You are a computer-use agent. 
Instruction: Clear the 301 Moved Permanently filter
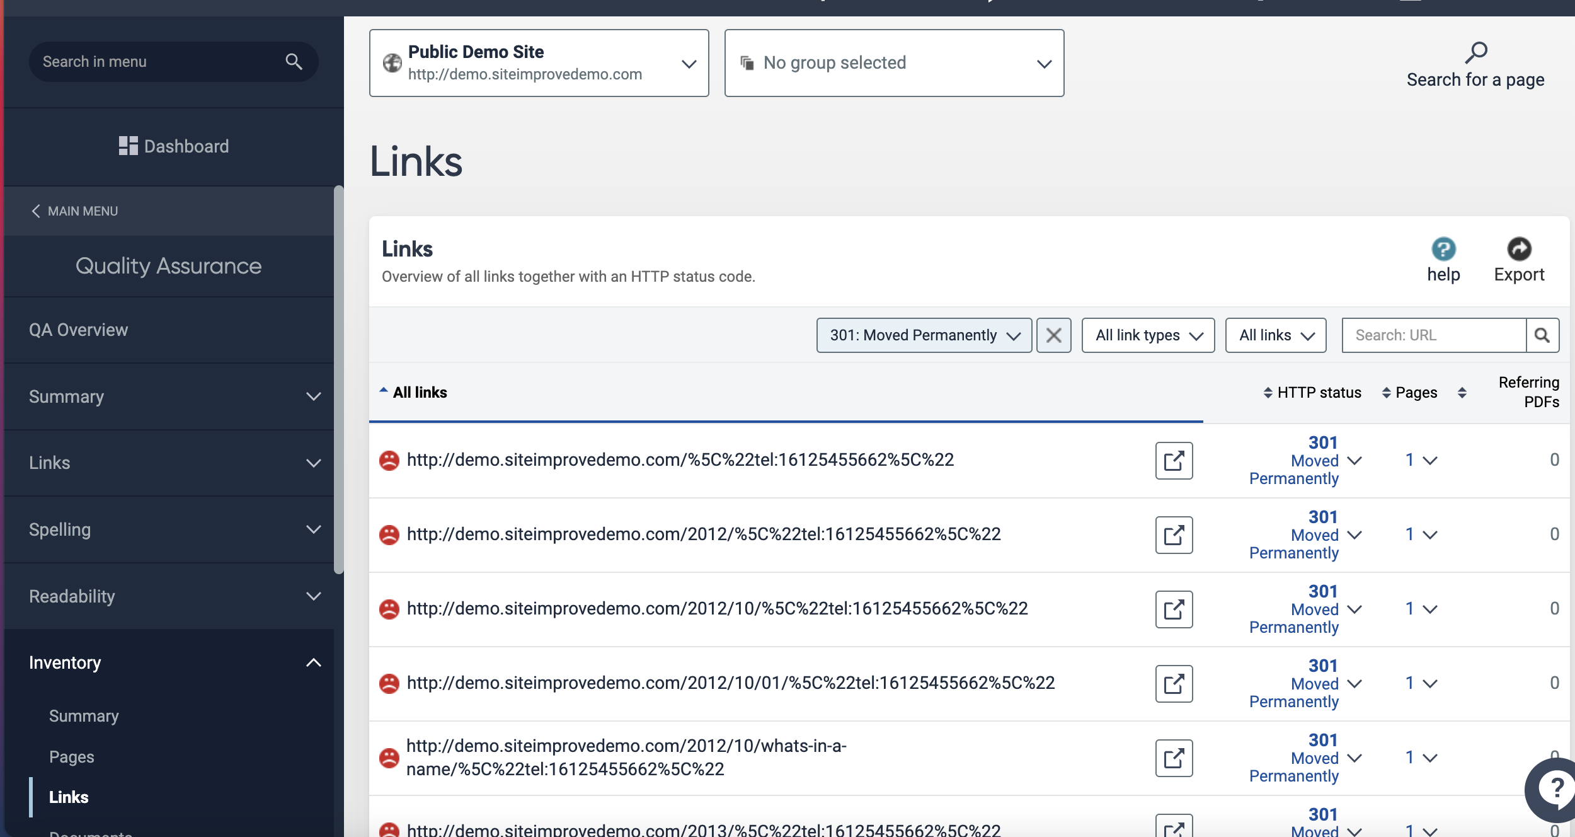tap(1053, 335)
